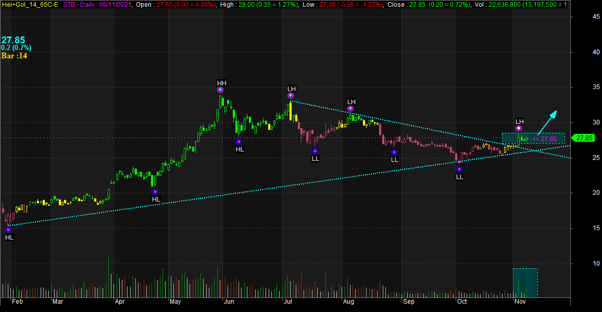Click the LH marker circle in August
Image resolution: width=602 pixels, height=312 pixels.
pos(350,108)
